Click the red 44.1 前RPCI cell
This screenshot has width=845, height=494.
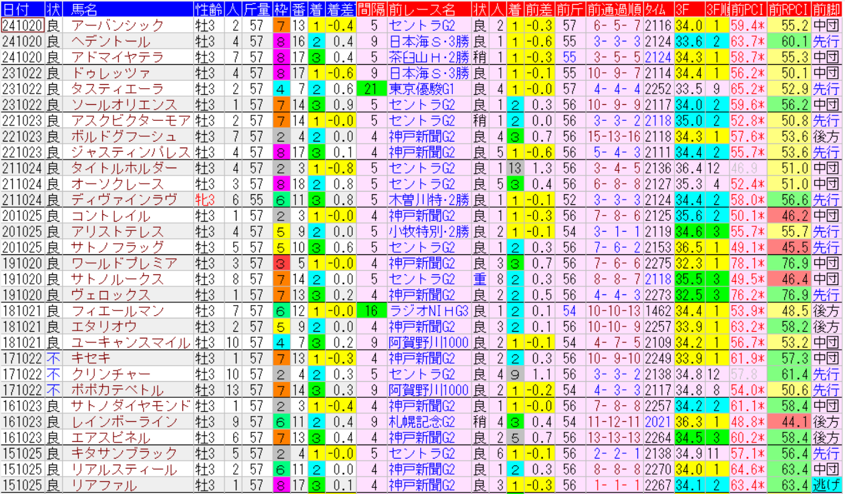tap(789, 422)
